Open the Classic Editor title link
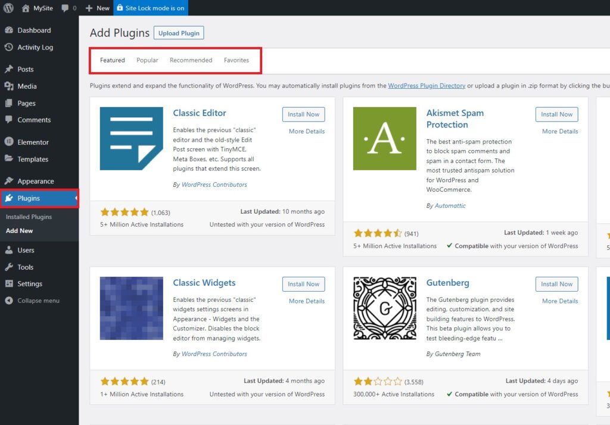The width and height of the screenshot is (610, 425). pos(200,113)
